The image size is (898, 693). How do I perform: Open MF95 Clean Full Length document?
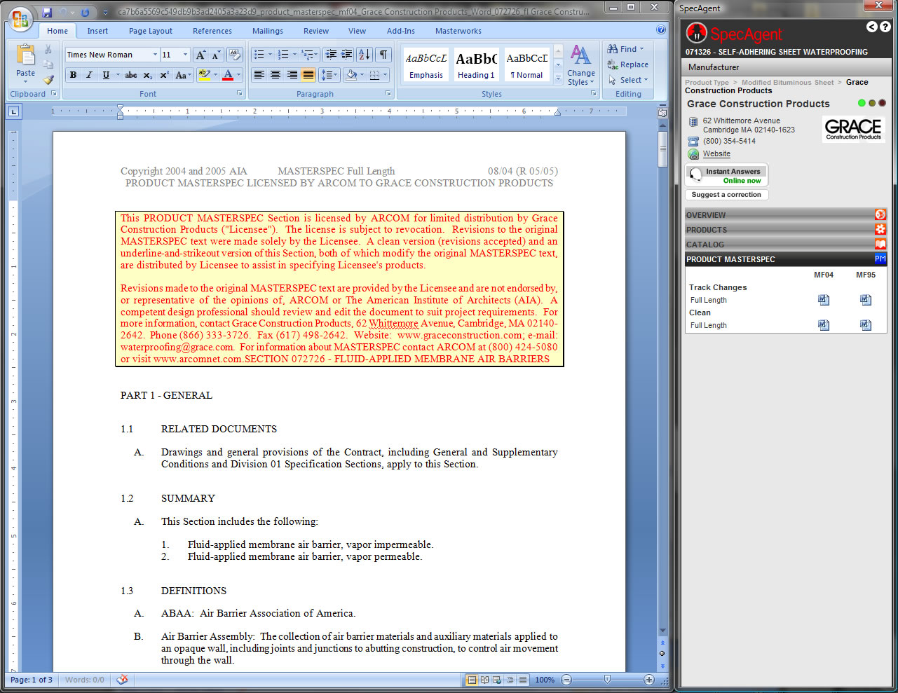coord(866,325)
